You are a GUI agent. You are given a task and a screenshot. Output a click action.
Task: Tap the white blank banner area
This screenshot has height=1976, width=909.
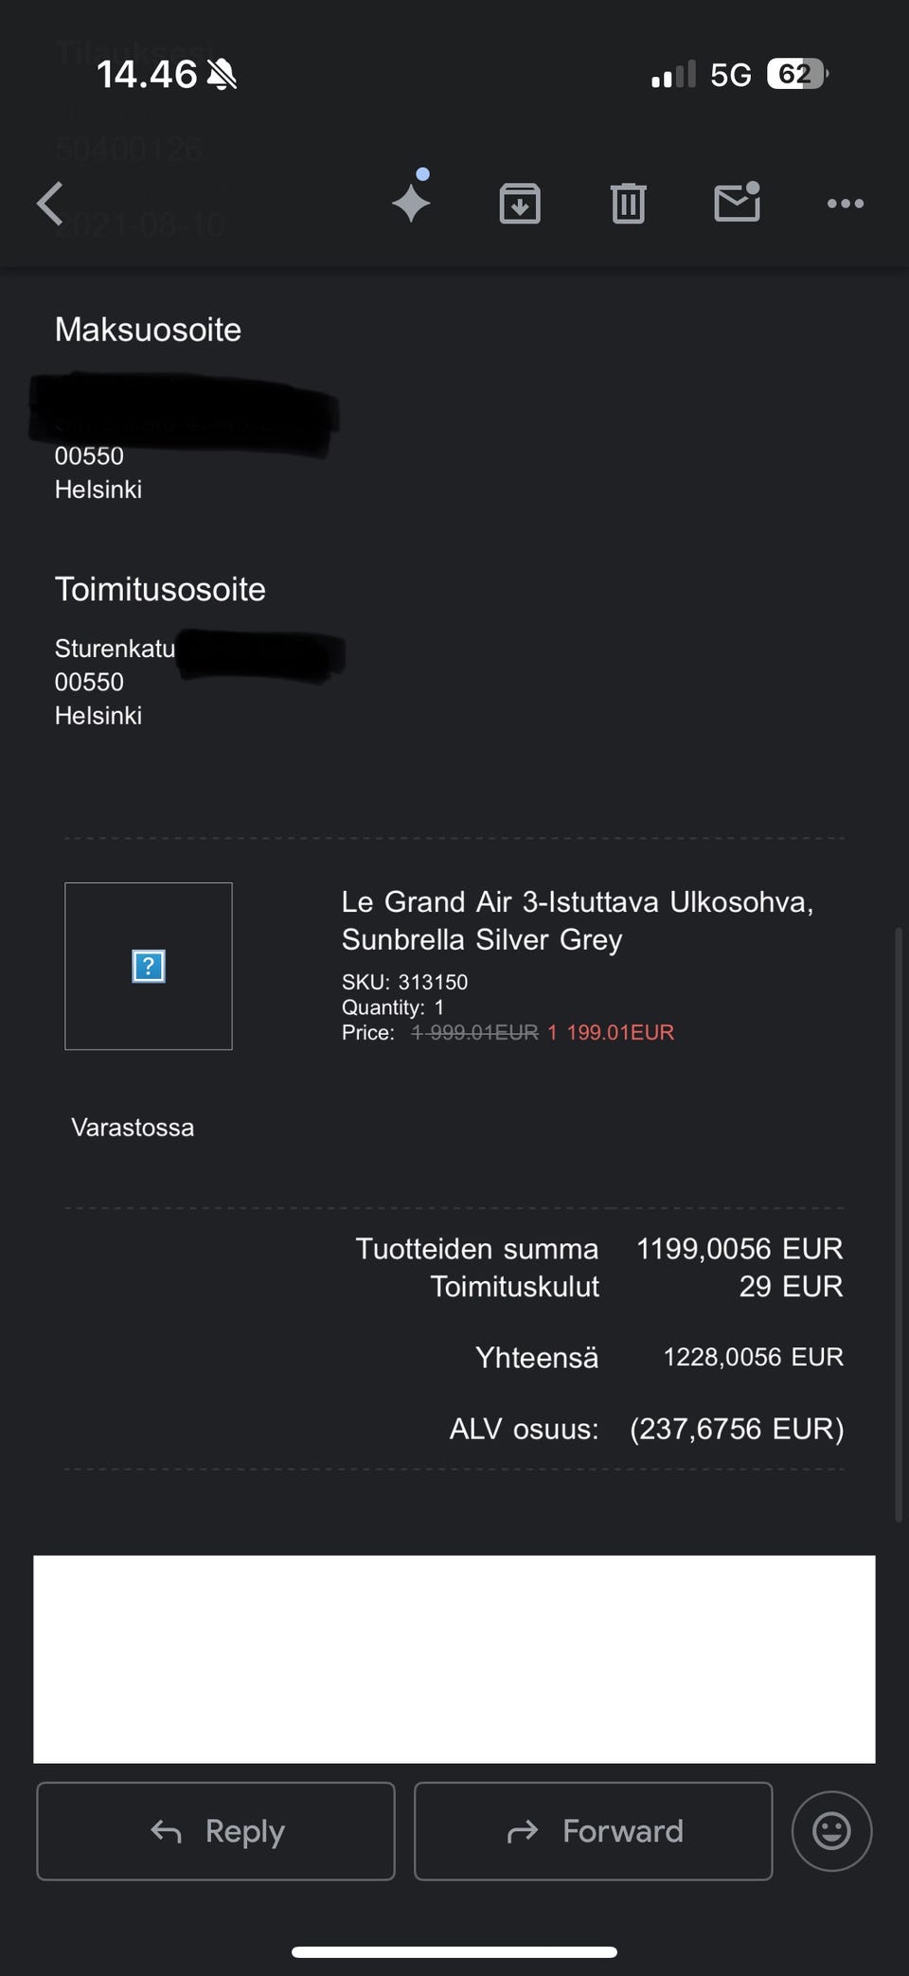454,1659
